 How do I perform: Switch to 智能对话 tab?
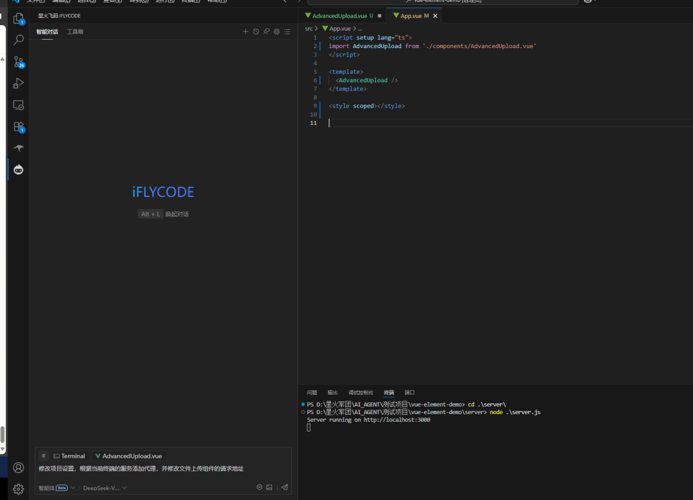pyautogui.click(x=47, y=32)
